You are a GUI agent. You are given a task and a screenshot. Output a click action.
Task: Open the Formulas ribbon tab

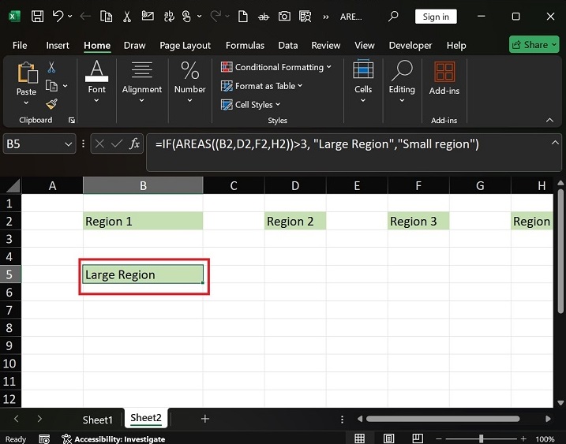tap(245, 46)
